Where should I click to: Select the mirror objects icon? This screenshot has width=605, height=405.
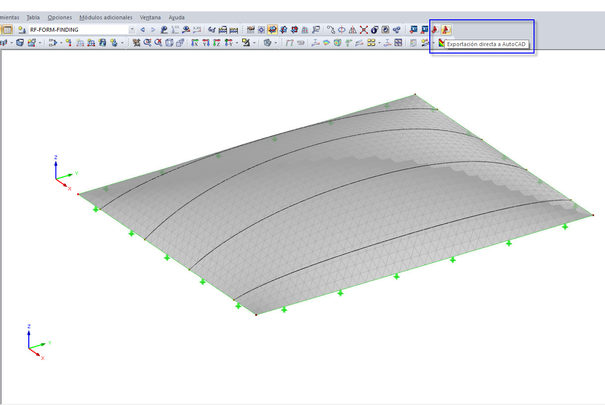353,29
